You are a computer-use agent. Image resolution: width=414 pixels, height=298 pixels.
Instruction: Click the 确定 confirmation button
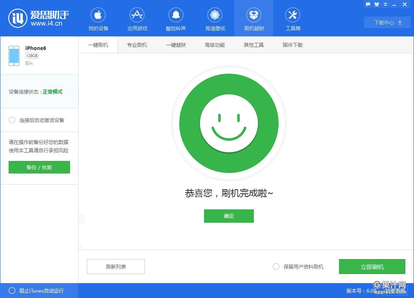pyautogui.click(x=229, y=216)
